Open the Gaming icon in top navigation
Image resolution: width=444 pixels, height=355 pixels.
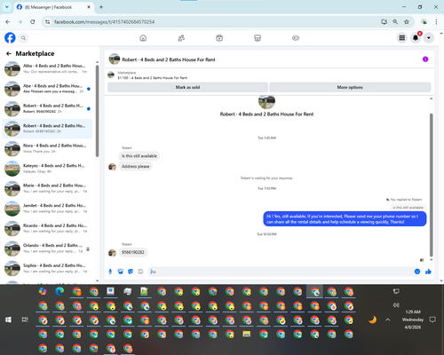(296, 38)
